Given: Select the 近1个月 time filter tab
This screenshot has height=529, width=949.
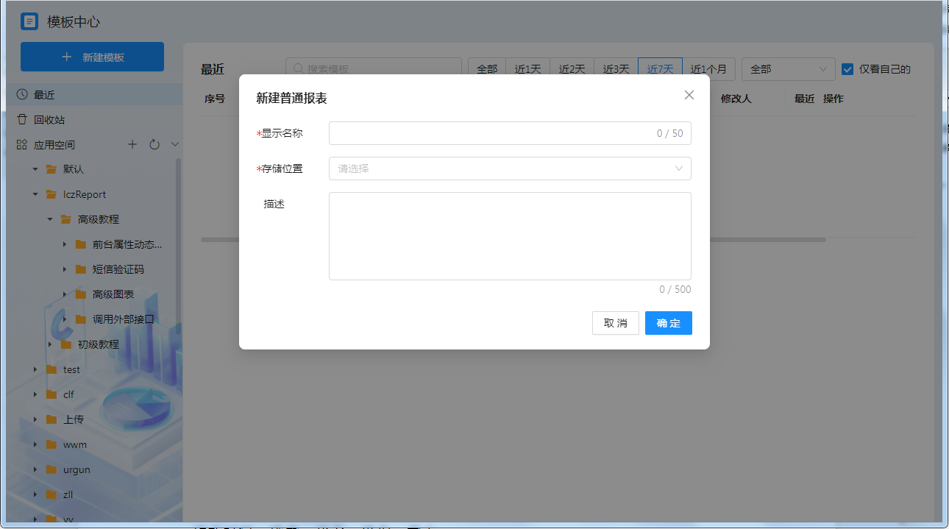Looking at the screenshot, I should (708, 69).
